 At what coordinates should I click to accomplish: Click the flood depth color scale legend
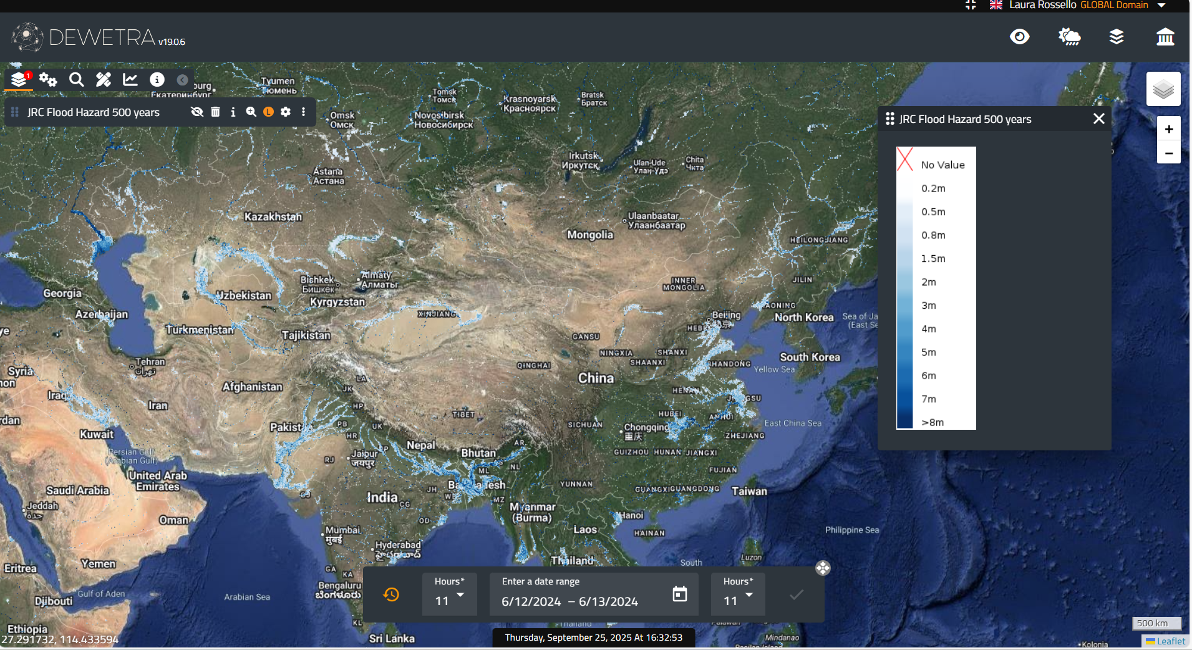tap(936, 288)
